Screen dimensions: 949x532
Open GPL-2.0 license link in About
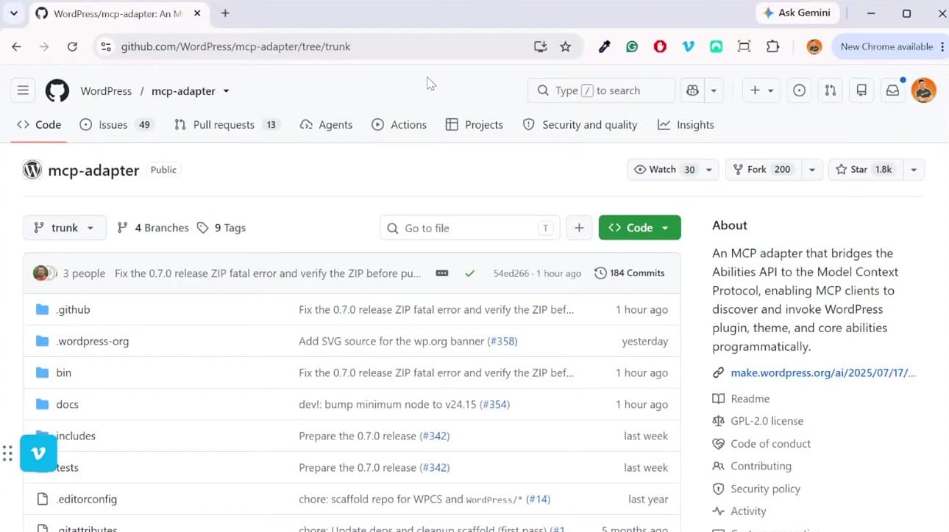pyautogui.click(x=767, y=421)
